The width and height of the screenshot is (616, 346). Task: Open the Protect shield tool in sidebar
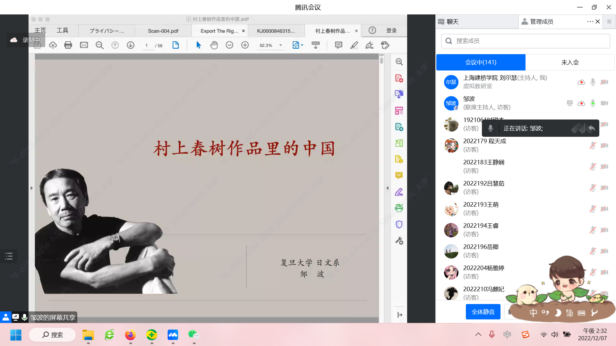coord(399,224)
